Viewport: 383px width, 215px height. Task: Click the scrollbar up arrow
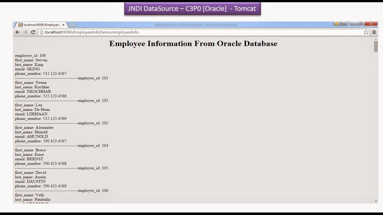(x=376, y=39)
